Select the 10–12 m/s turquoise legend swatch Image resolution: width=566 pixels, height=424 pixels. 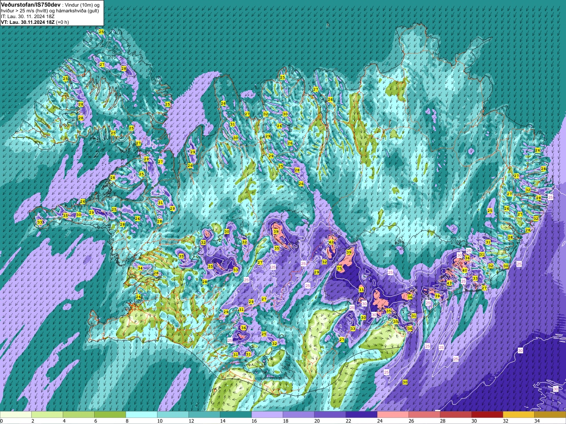pyautogui.click(x=173, y=415)
